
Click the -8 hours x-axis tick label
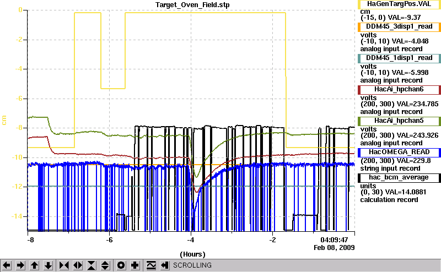(x=30, y=240)
